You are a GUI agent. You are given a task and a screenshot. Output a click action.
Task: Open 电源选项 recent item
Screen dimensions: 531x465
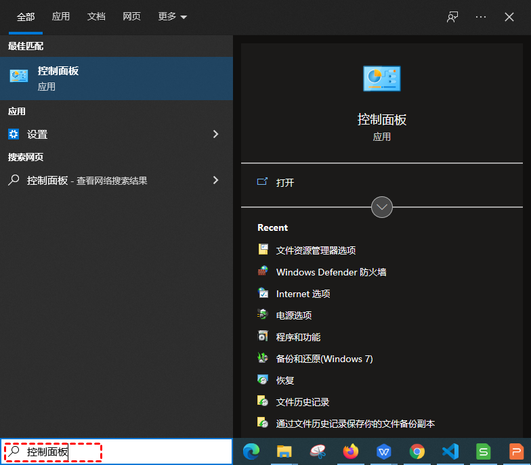(x=294, y=315)
